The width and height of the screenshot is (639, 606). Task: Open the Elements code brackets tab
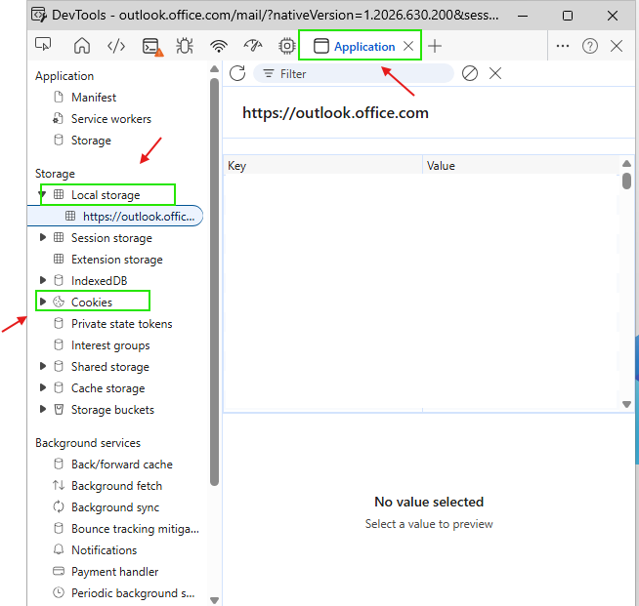click(116, 46)
